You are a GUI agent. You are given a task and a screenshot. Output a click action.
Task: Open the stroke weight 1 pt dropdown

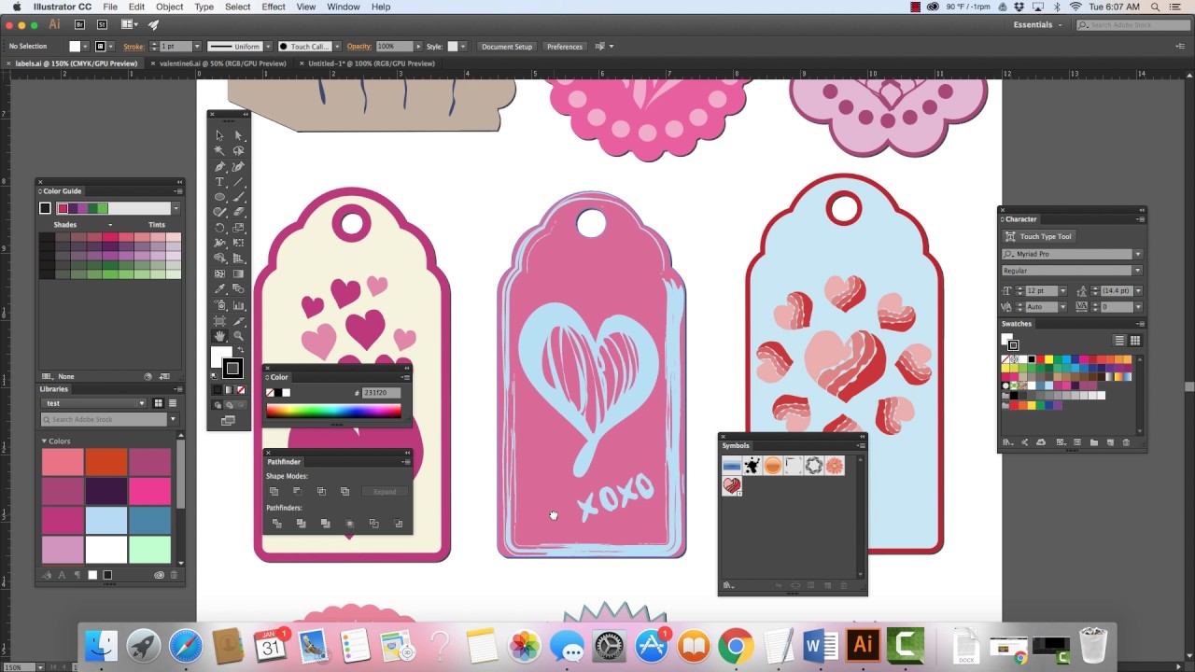[x=196, y=47]
